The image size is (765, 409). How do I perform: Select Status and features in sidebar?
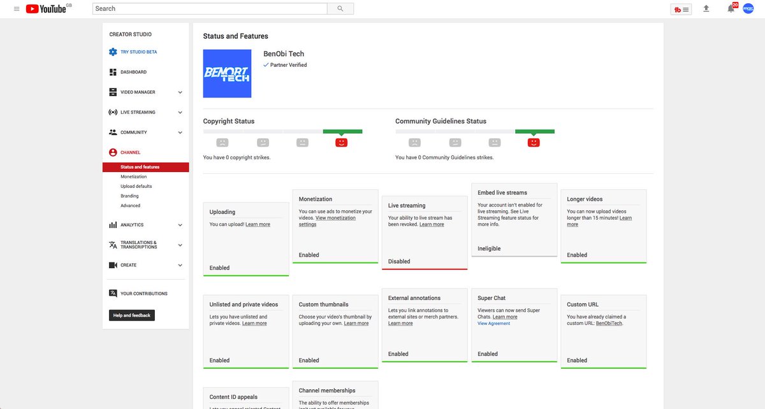(x=146, y=167)
